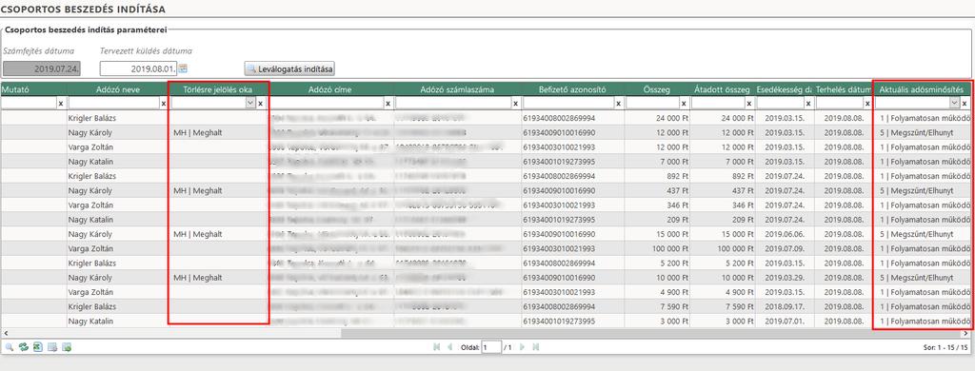Click the 2019.07.09. Esedékesség date cell

[785, 248]
